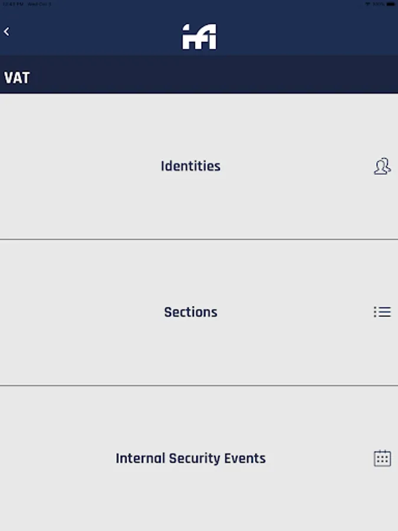The height and width of the screenshot is (531, 398).
Task: Open the Sections menu label
Action: coord(190,312)
